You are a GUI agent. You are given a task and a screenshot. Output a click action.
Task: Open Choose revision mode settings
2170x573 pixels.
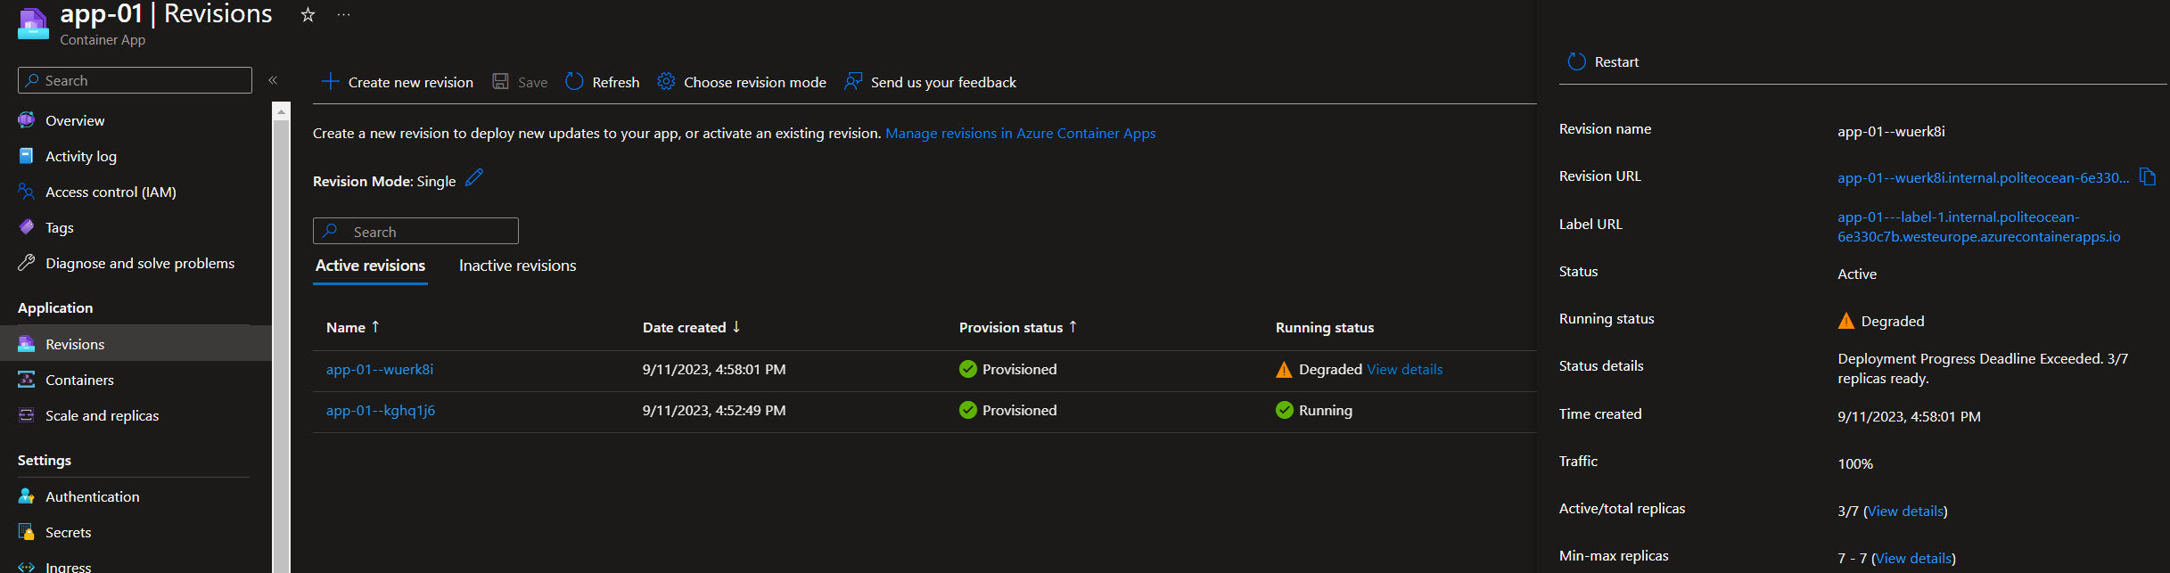742,82
